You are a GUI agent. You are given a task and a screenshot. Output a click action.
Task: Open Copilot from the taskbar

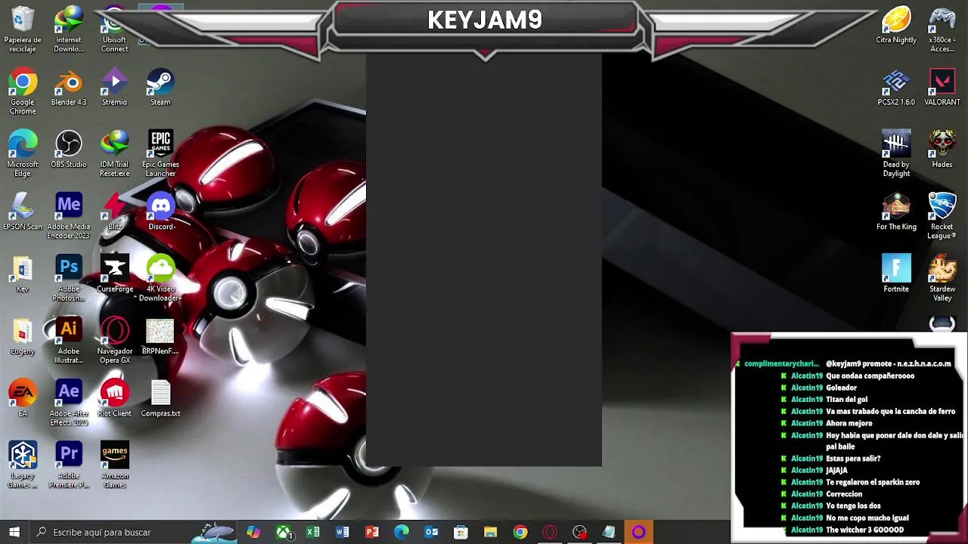point(253,532)
